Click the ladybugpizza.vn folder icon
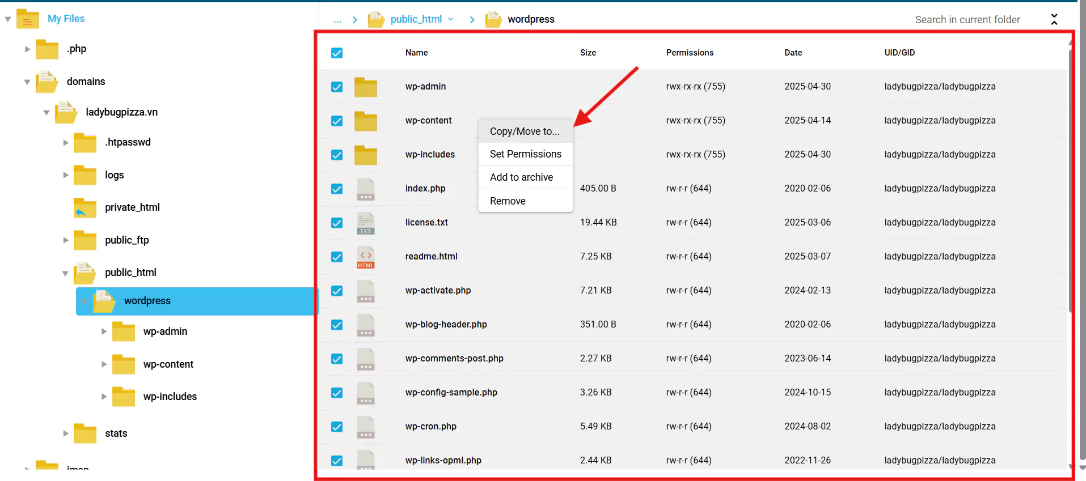1086x481 pixels. point(66,112)
